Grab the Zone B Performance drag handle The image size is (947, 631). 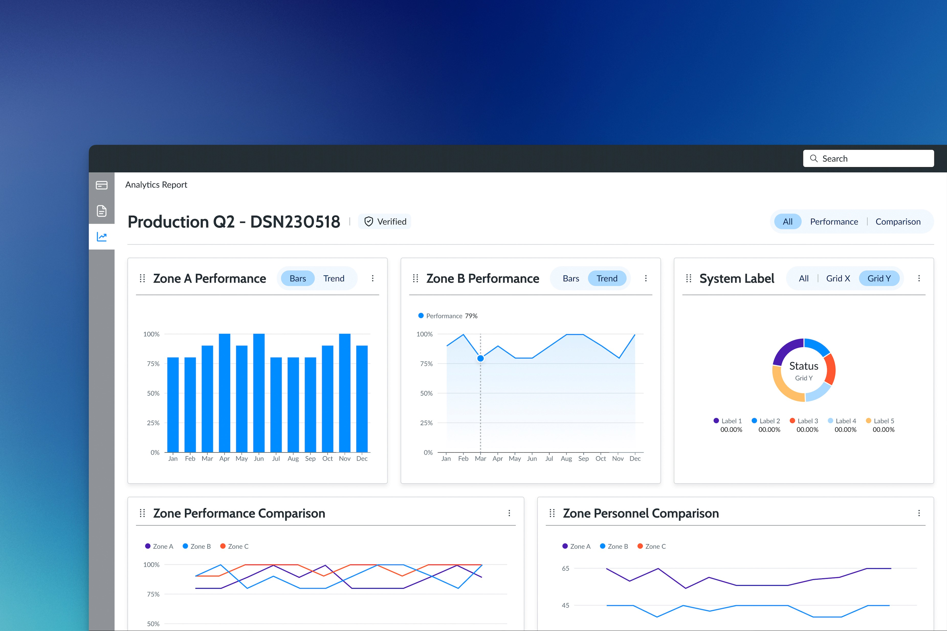tap(415, 278)
